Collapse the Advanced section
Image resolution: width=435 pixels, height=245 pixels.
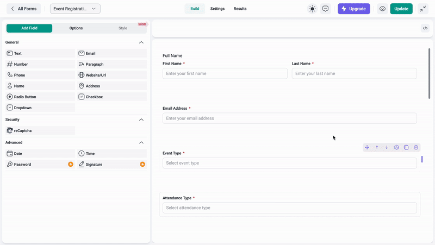(x=141, y=142)
